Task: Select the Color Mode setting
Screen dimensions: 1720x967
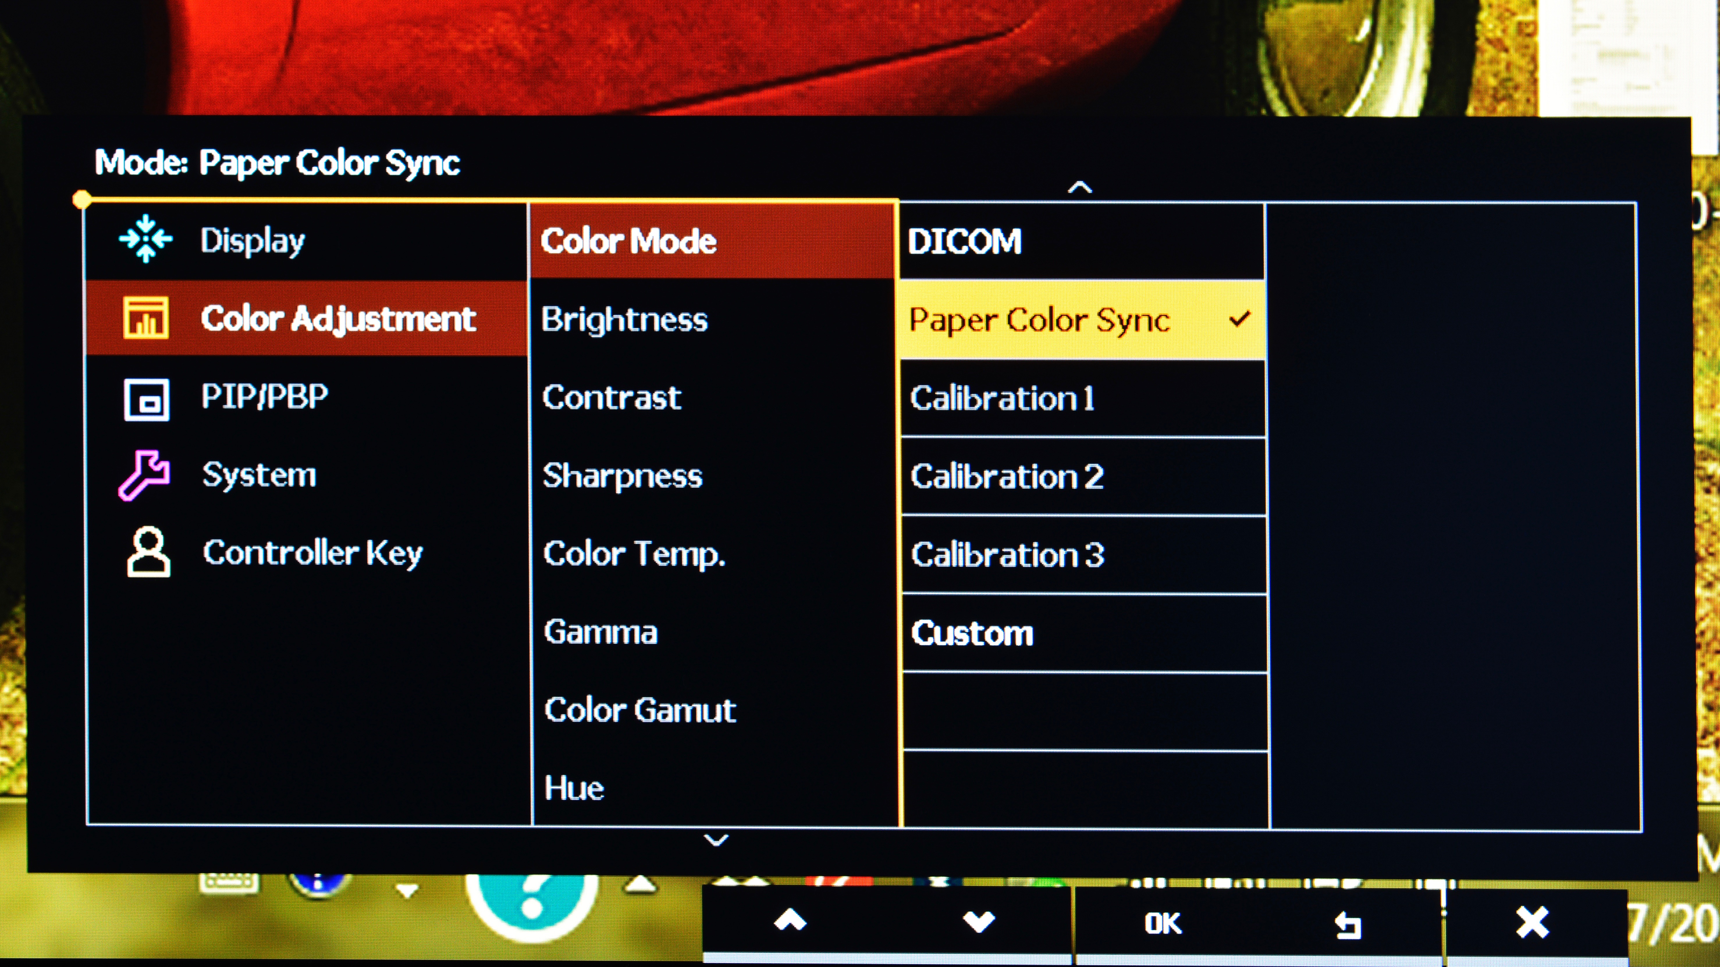Action: coord(712,241)
